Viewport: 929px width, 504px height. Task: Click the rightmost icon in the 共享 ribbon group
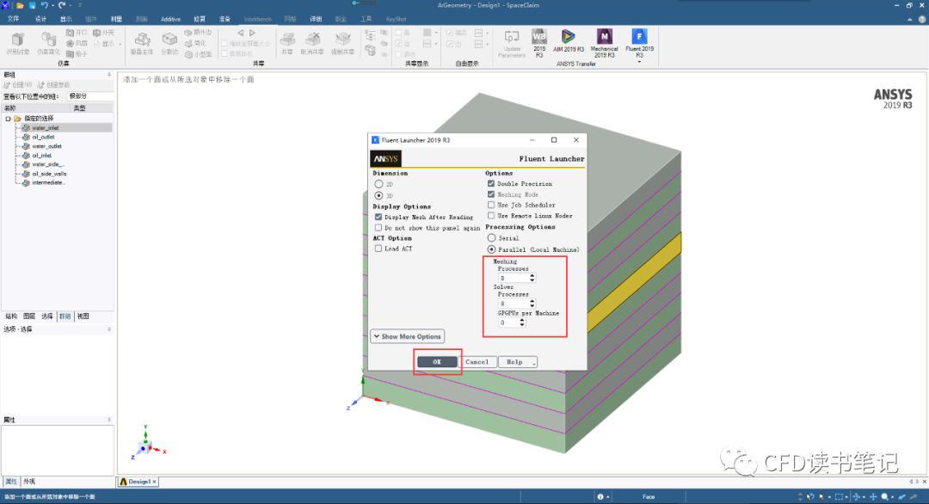pyautogui.click(x=342, y=40)
